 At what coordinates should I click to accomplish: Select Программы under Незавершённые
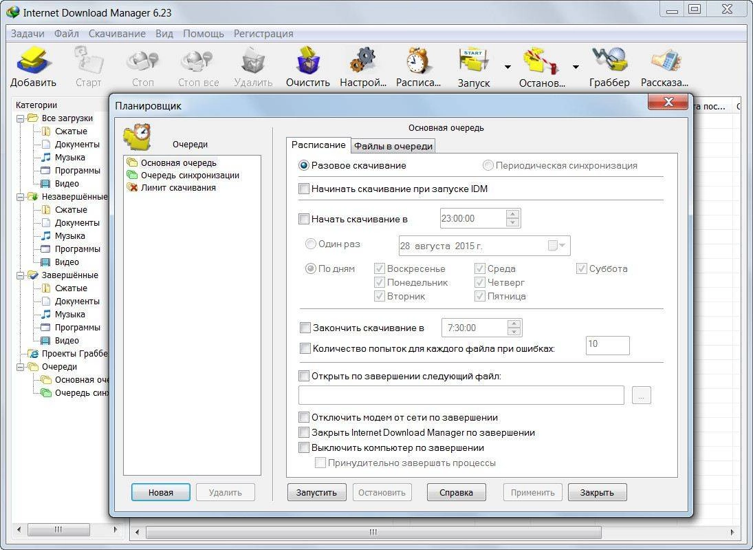coord(77,249)
